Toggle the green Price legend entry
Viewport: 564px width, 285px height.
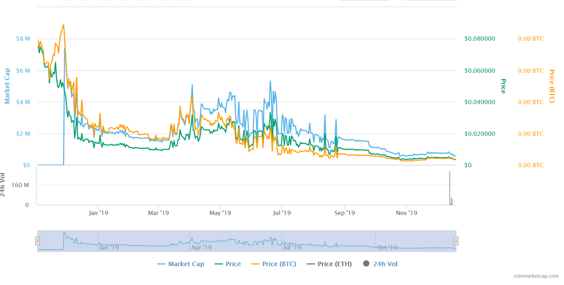[x=228, y=264]
